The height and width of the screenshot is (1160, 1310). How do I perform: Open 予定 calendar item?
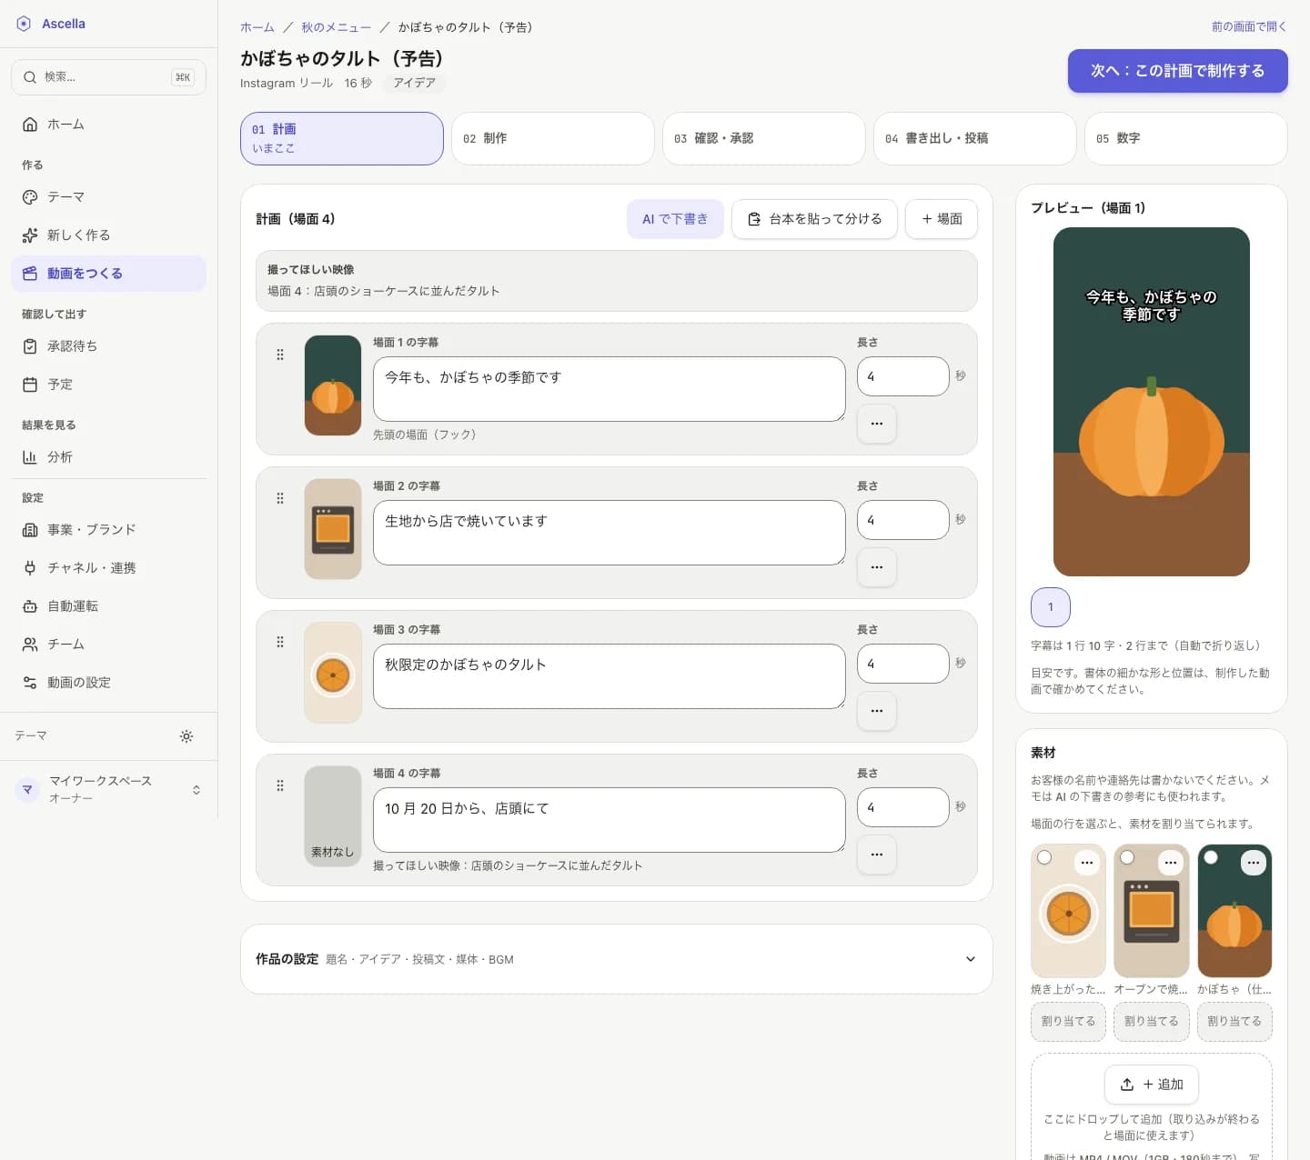pos(108,385)
